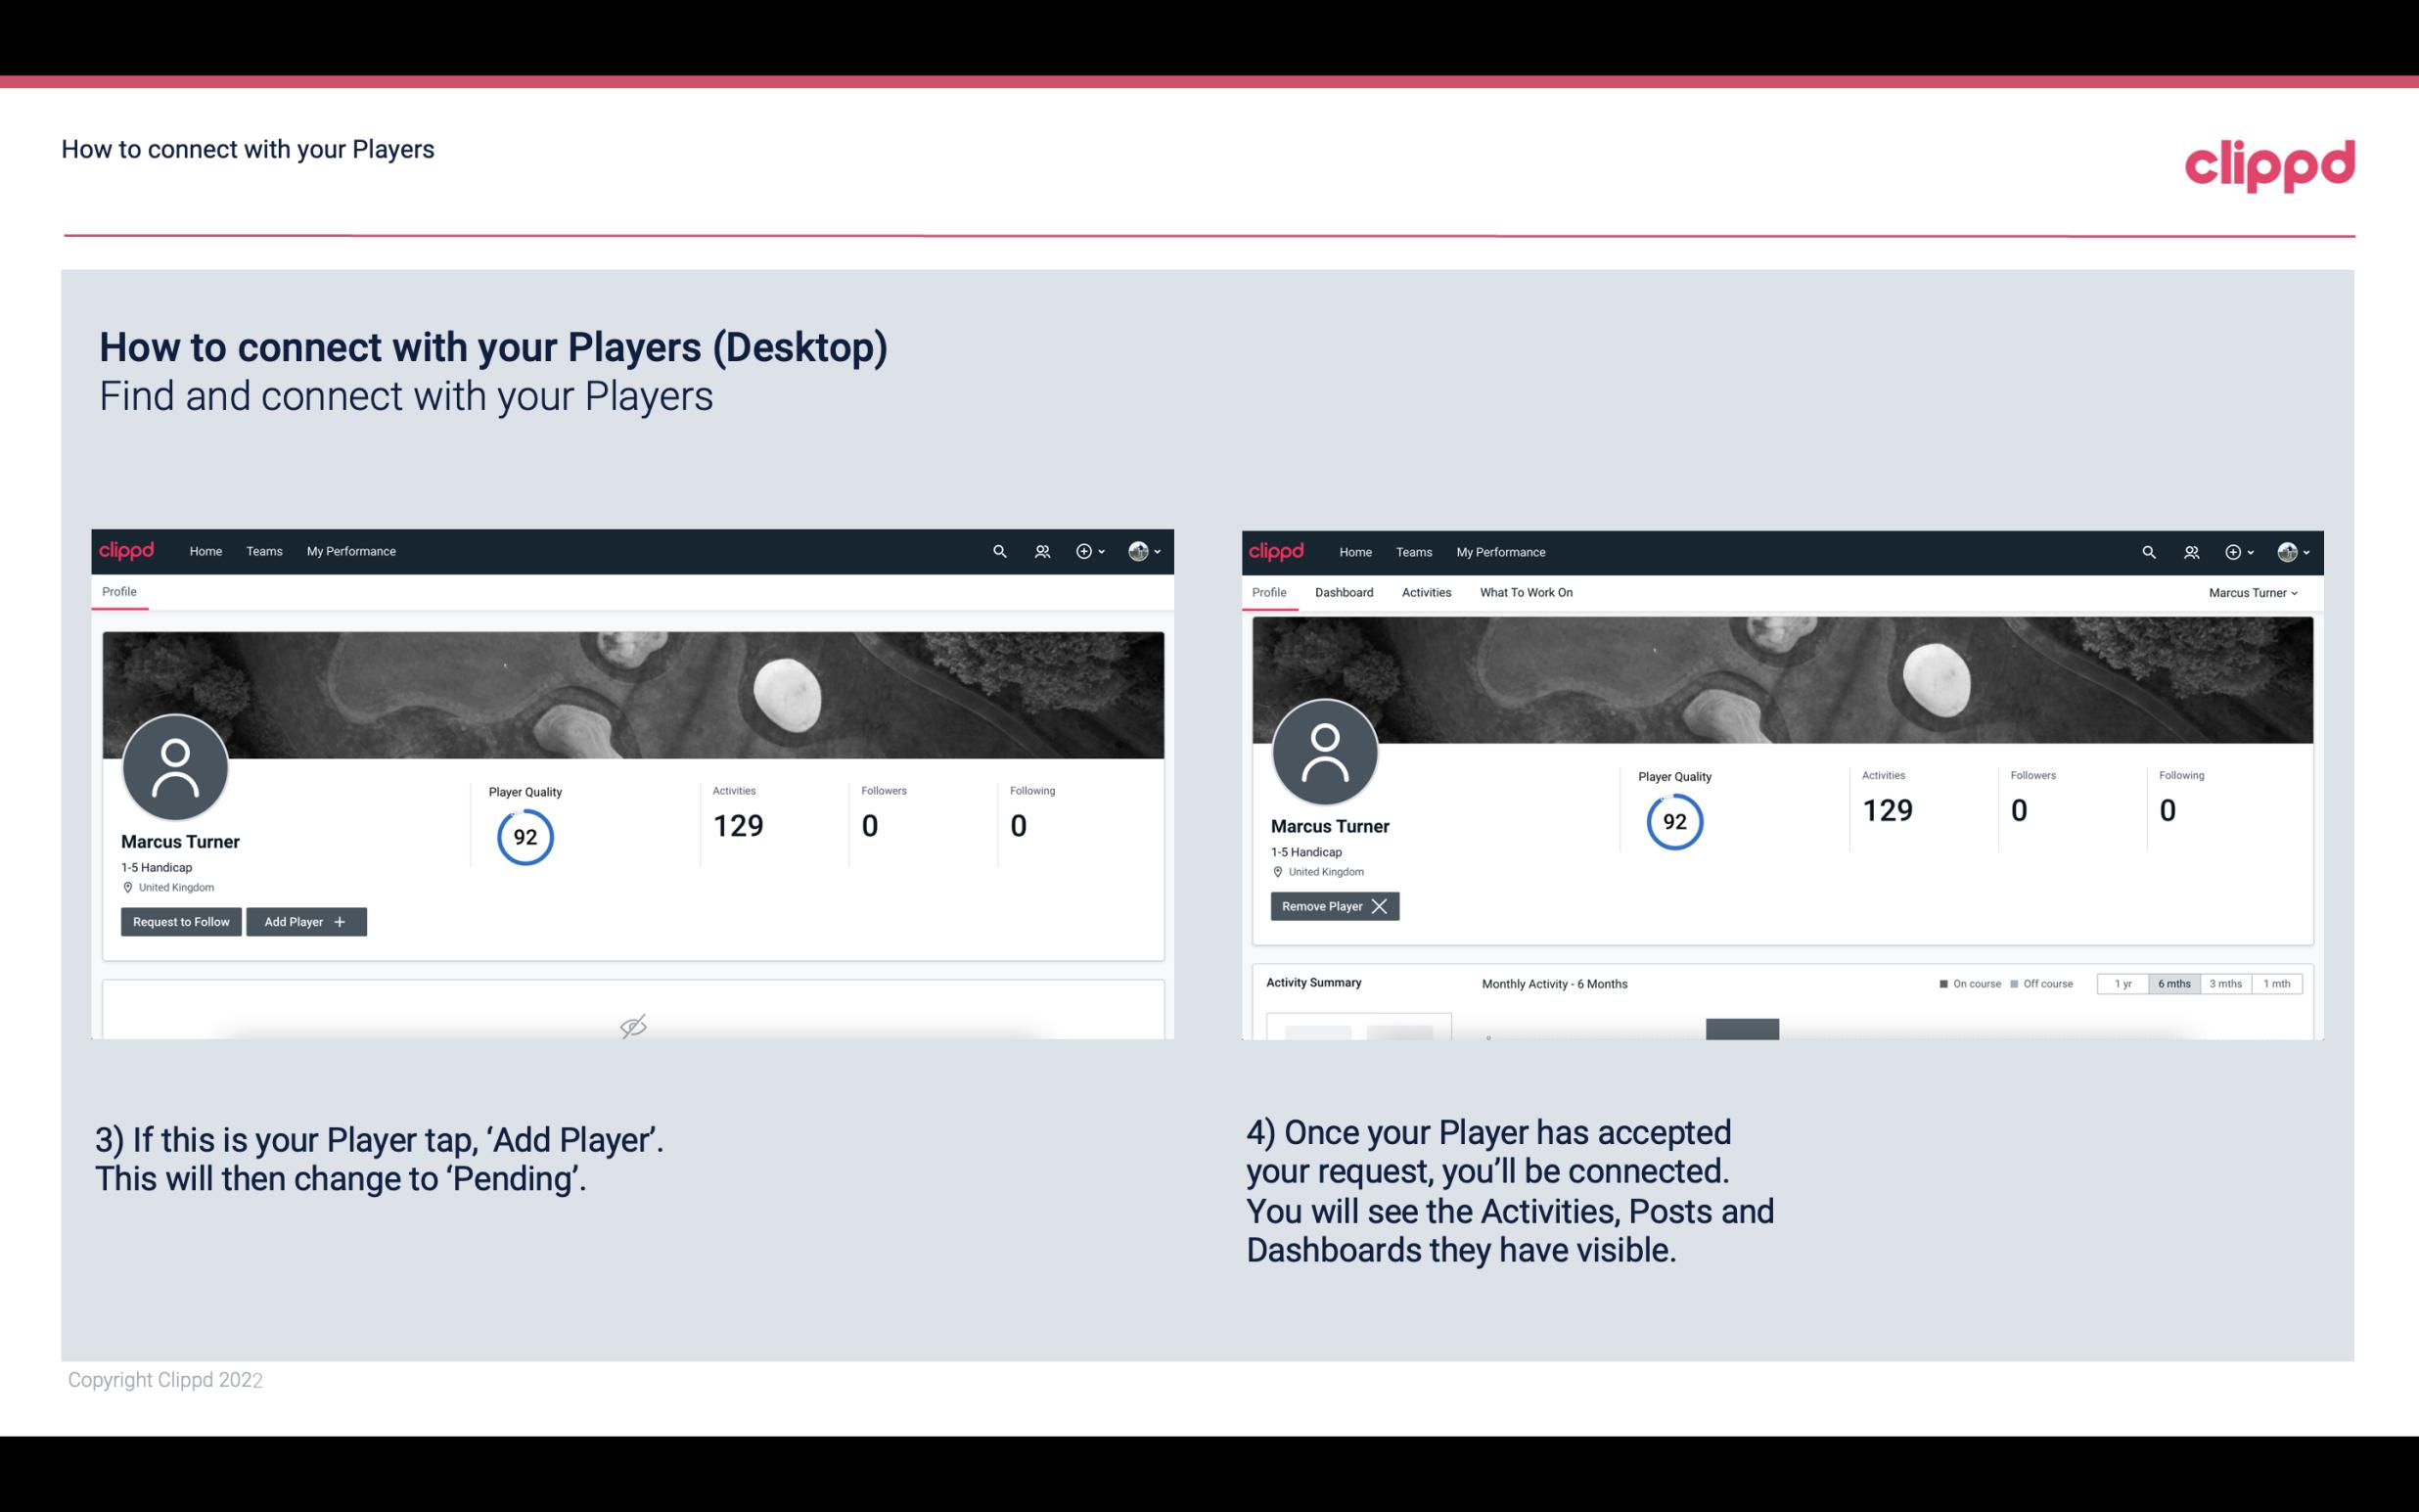Click the 'Remove Player' button
This screenshot has width=2419, height=1512.
pos(1332,906)
